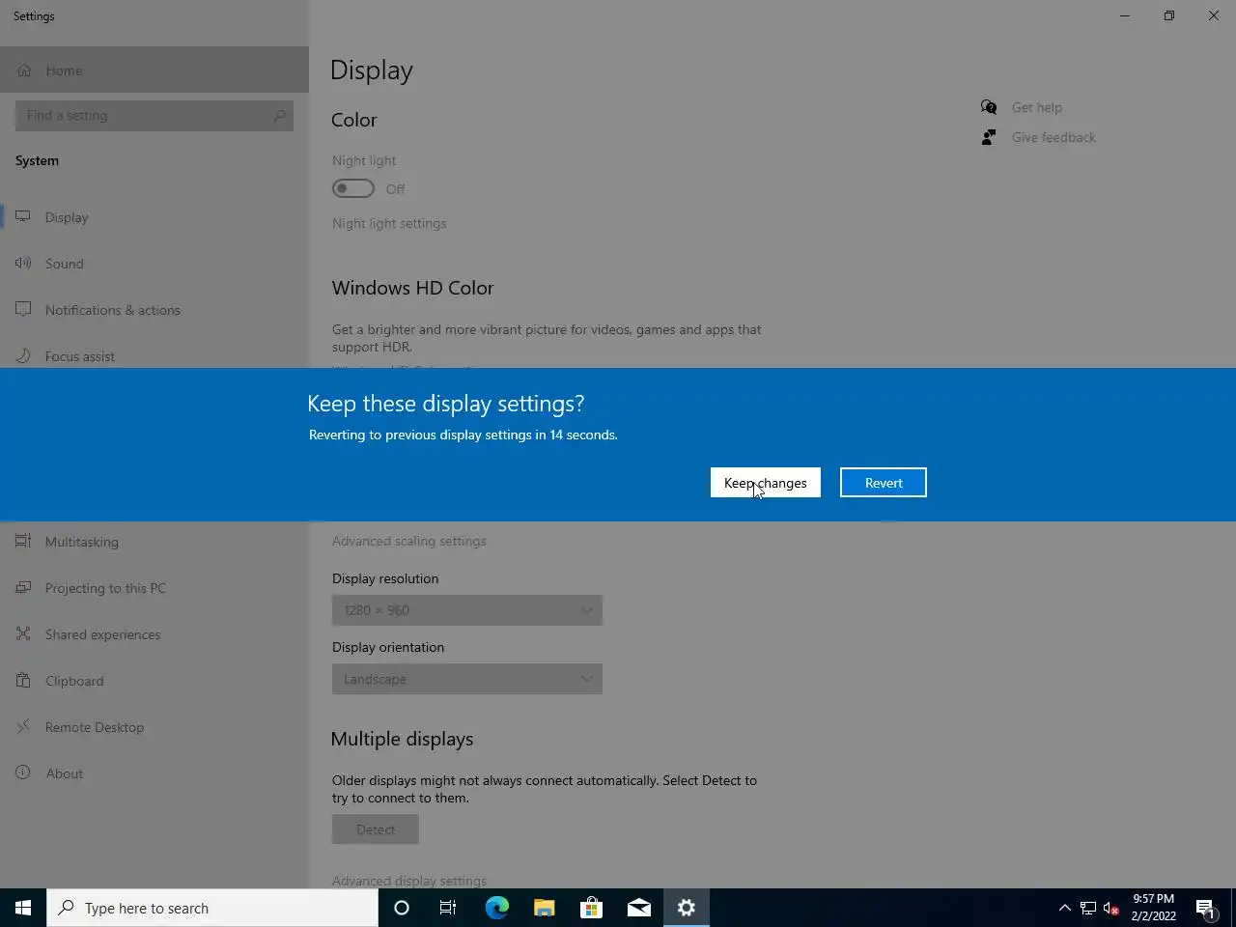Viewport: 1236px width, 927px height.
Task: Open the Display orientation dropdown
Action: point(467,679)
